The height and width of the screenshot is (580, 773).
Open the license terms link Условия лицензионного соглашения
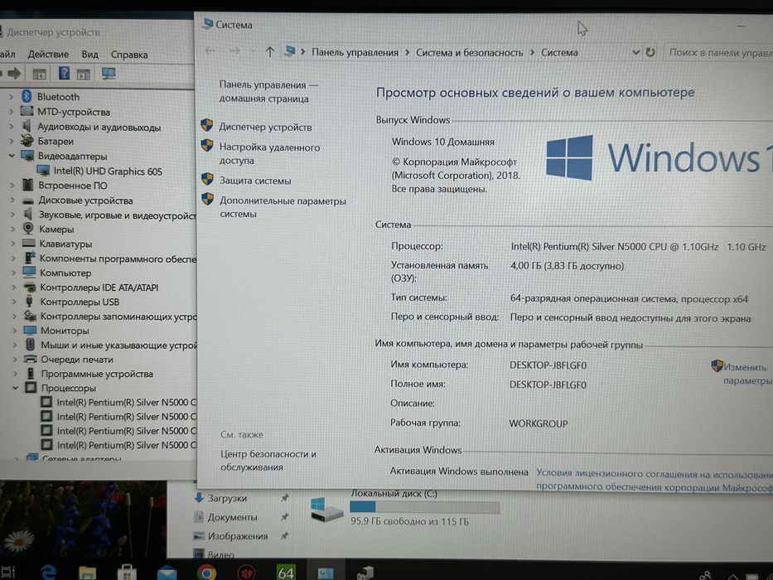[x=655, y=480]
